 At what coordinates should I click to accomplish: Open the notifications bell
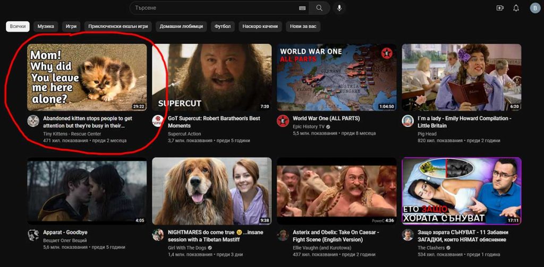(516, 8)
